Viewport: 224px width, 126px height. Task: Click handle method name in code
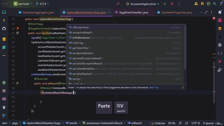45,33
